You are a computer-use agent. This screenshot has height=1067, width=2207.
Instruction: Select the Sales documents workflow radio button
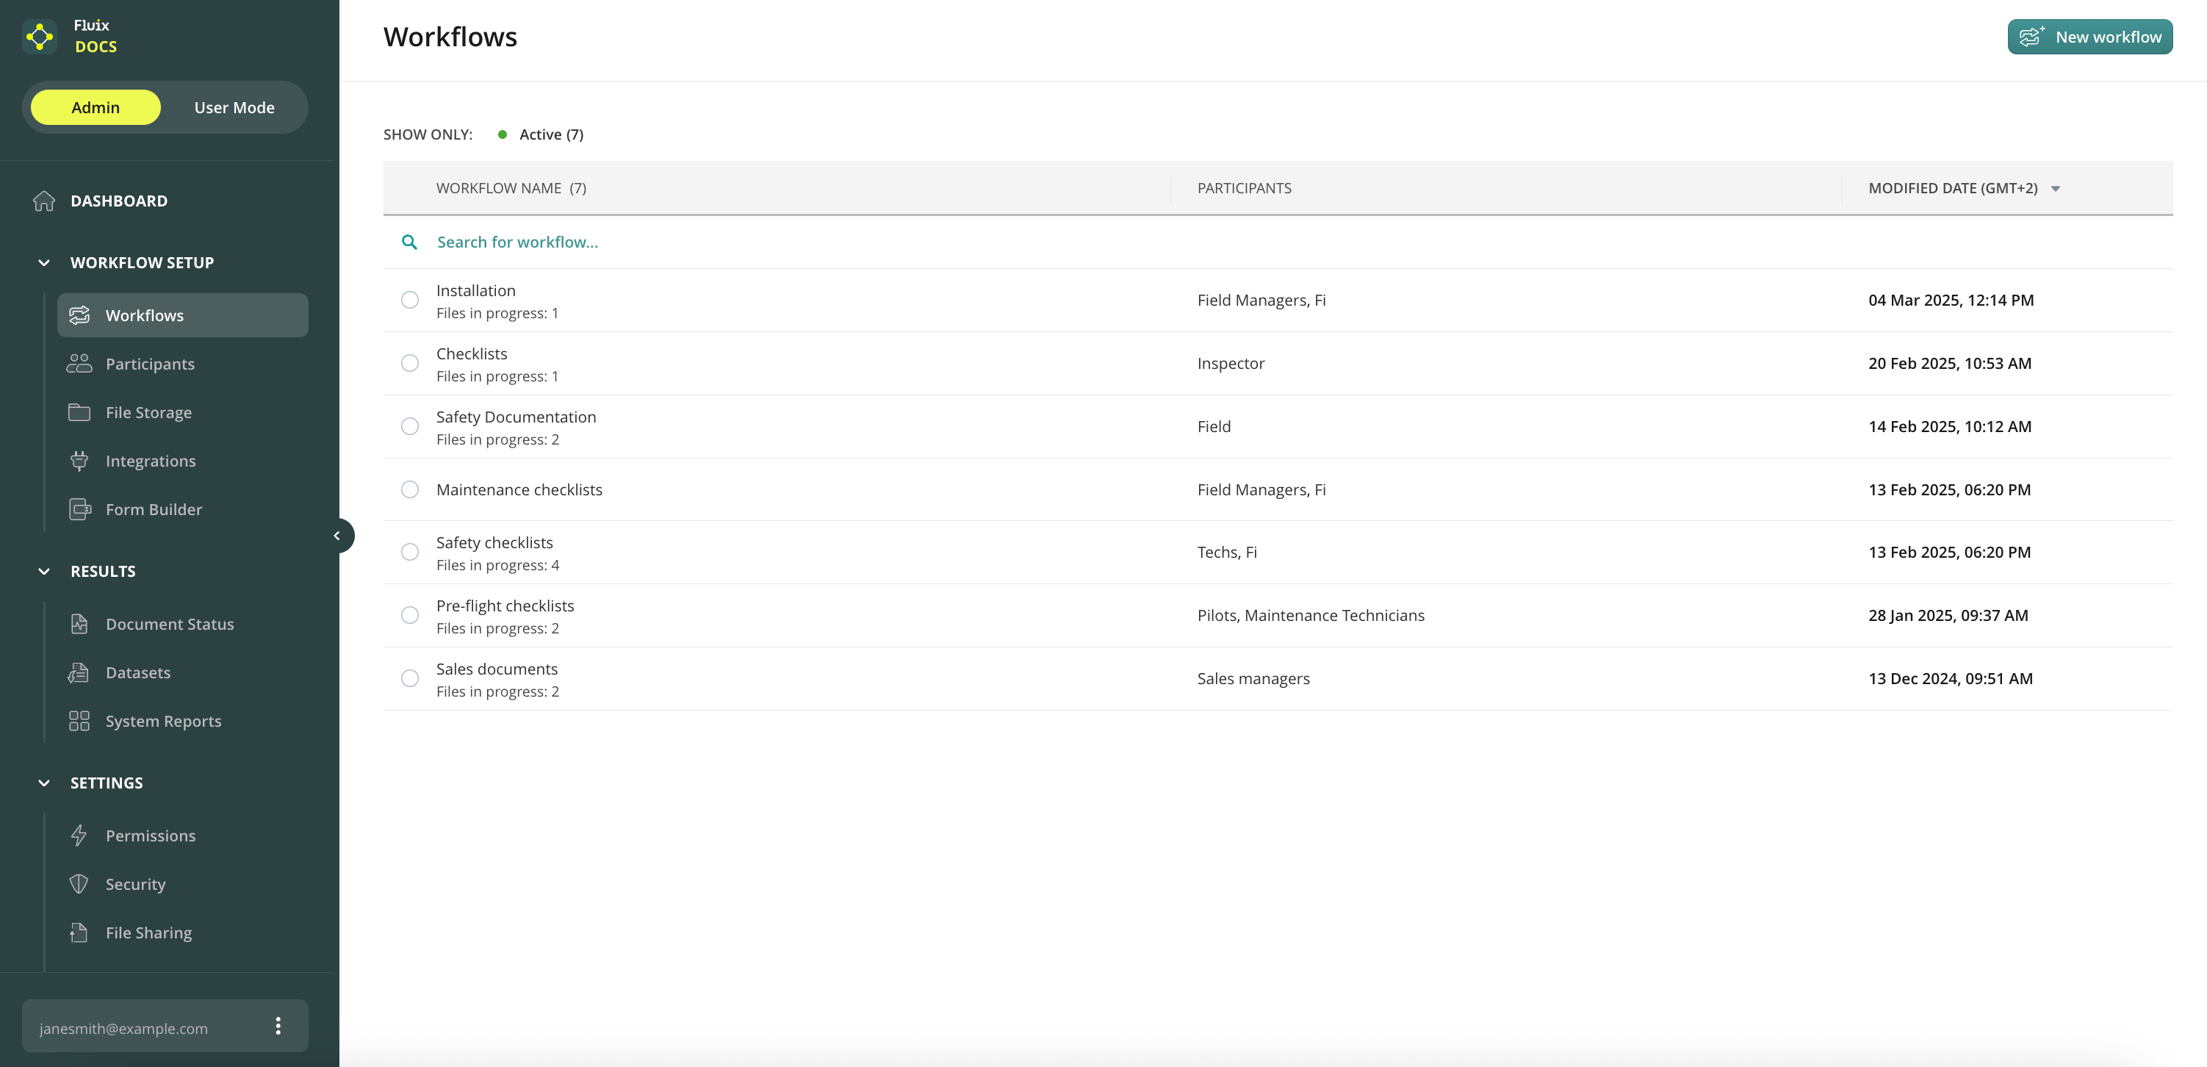[x=409, y=678]
